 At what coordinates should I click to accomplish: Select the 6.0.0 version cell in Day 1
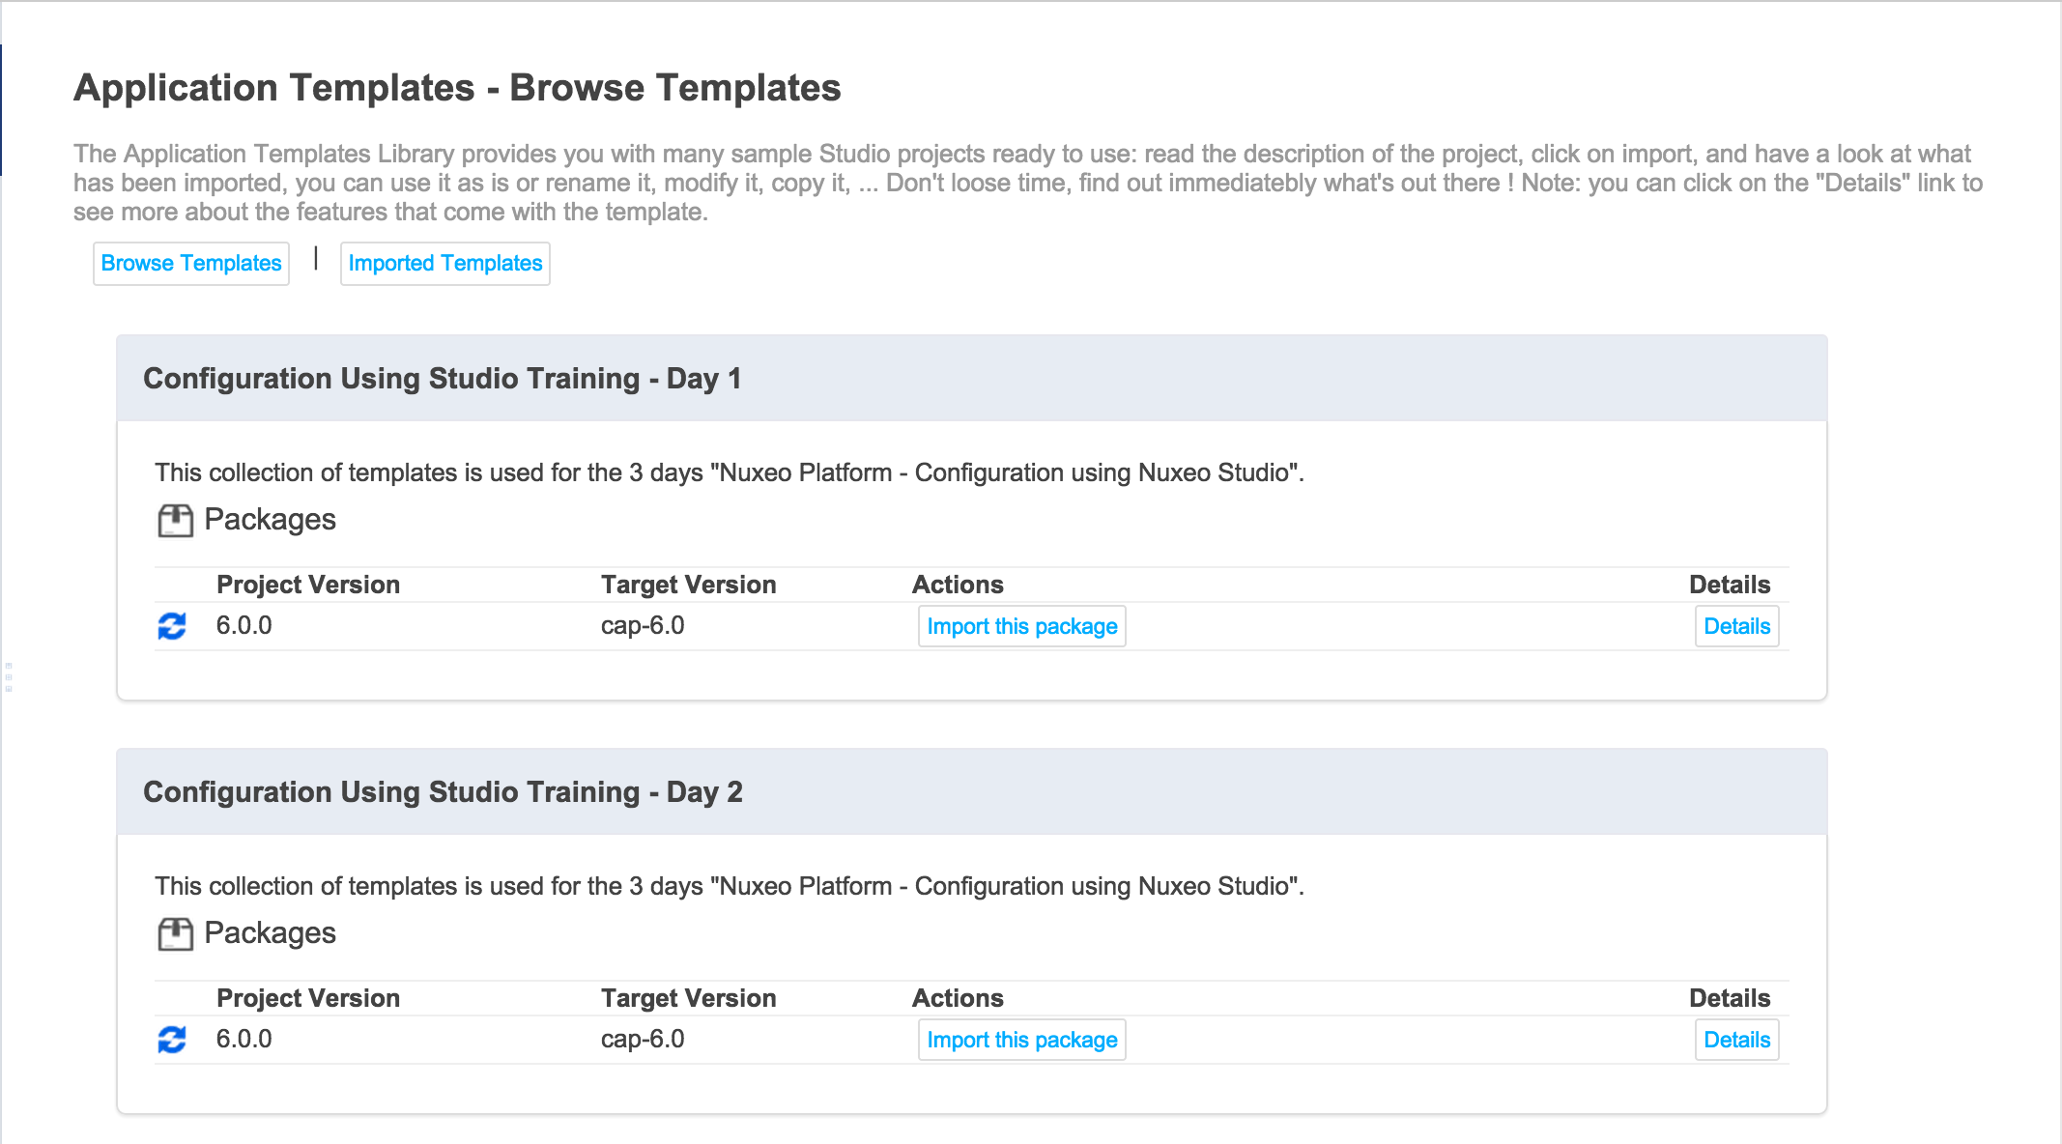[x=244, y=625]
